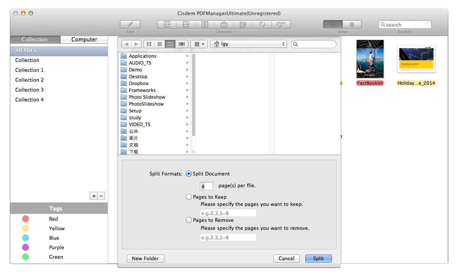
Task: Remove collection with minus button
Action: pyautogui.click(x=101, y=196)
